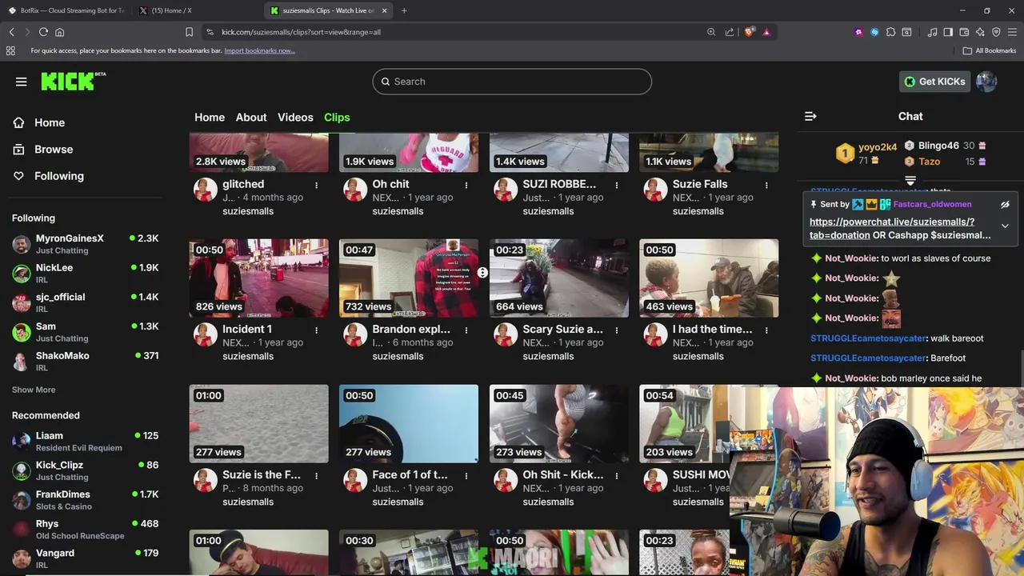Open options for the 'glitched' clip

[316, 185]
